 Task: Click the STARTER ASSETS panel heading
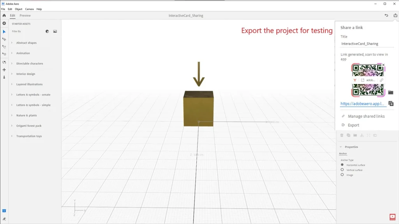click(x=21, y=24)
